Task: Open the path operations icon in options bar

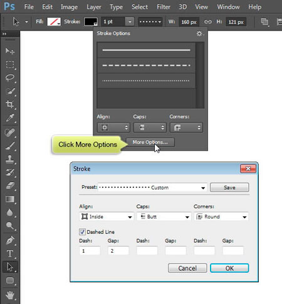Action: point(264,22)
